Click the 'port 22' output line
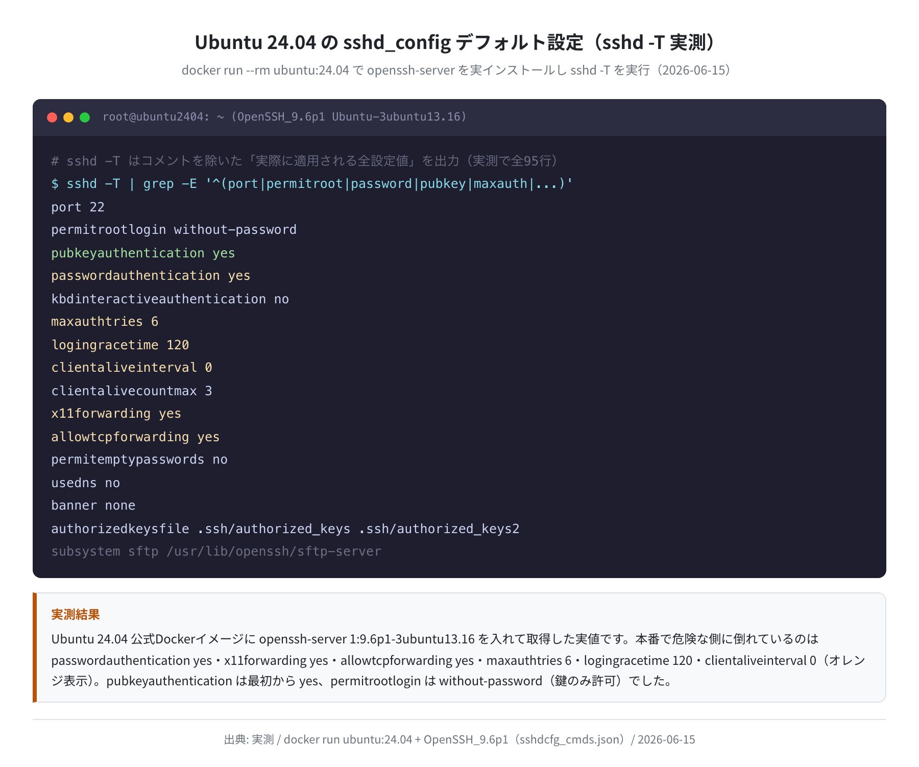Screen dimensions: 919x767 [78, 207]
